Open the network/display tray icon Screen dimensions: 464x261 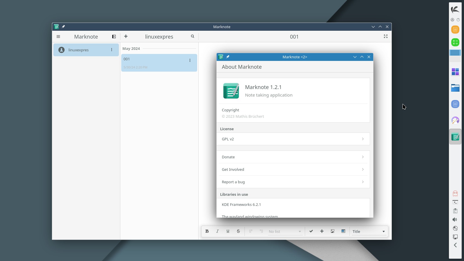coord(455,237)
